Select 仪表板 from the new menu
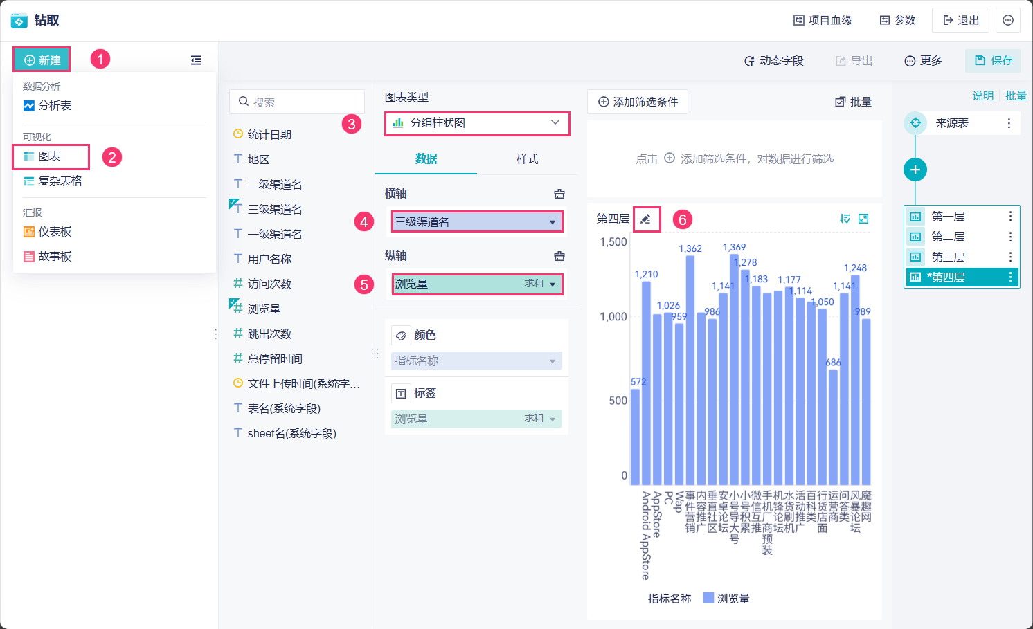The width and height of the screenshot is (1033, 629). point(55,232)
